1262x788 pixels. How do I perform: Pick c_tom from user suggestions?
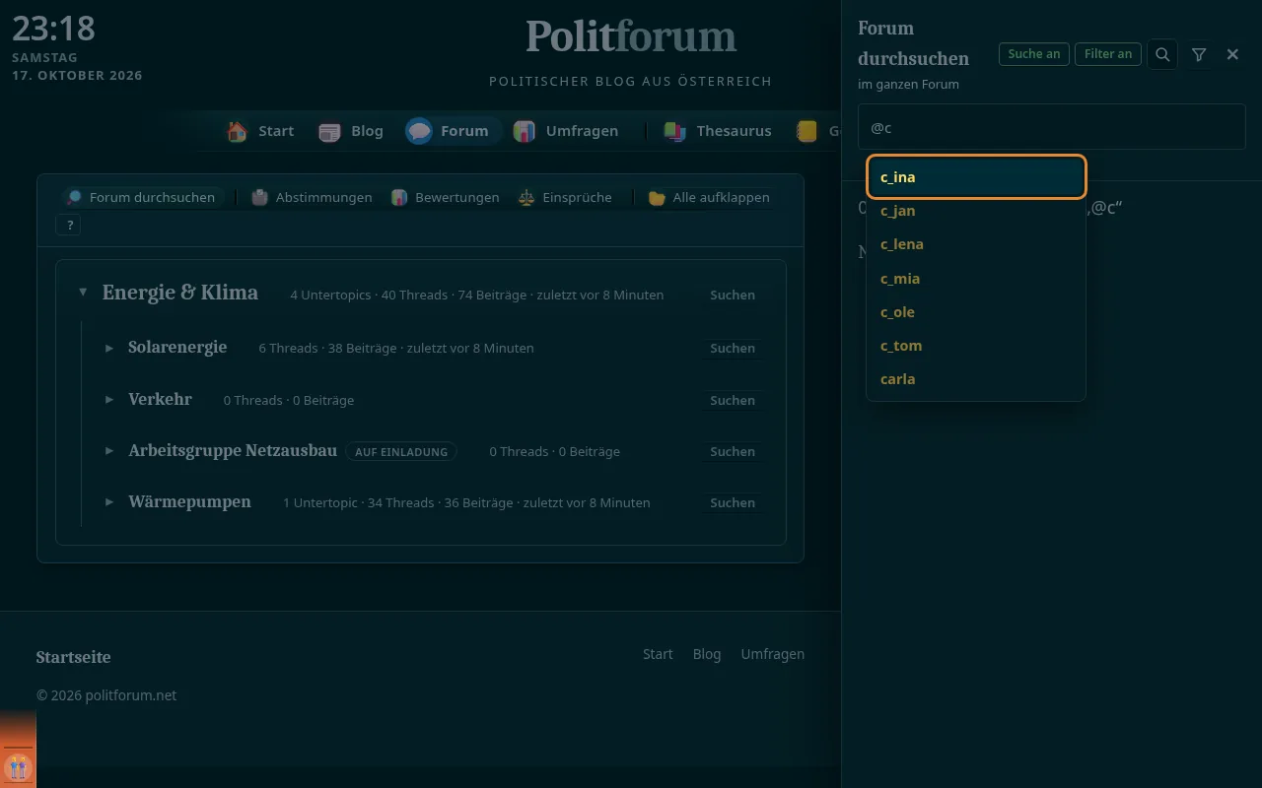[976, 346]
